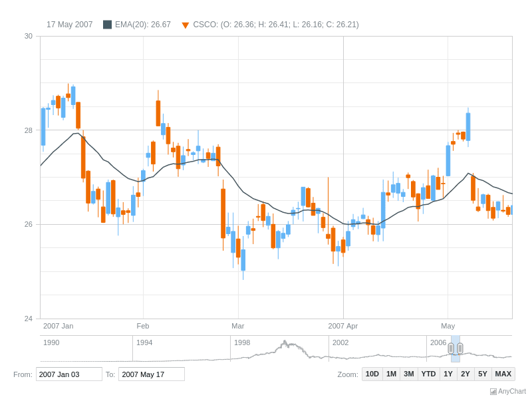This screenshot has height=399, width=532.
Task: Select the 1M zoom range button
Action: coord(391,374)
